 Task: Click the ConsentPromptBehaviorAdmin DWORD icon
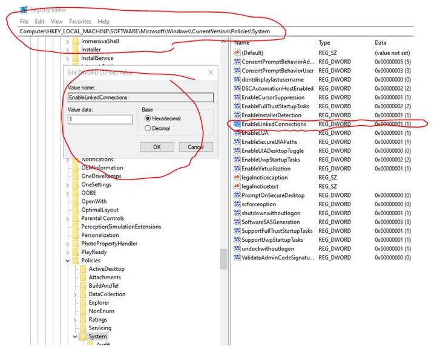tap(237, 62)
